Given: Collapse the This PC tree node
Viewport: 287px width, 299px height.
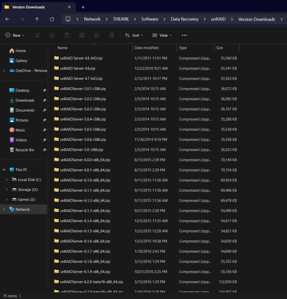Looking at the screenshot, I should (4, 170).
